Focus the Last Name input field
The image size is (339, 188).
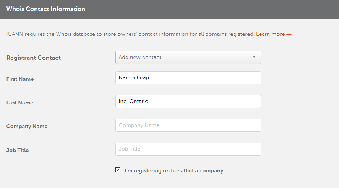coord(188,101)
